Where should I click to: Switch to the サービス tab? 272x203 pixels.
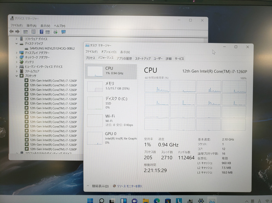[x=179, y=59]
